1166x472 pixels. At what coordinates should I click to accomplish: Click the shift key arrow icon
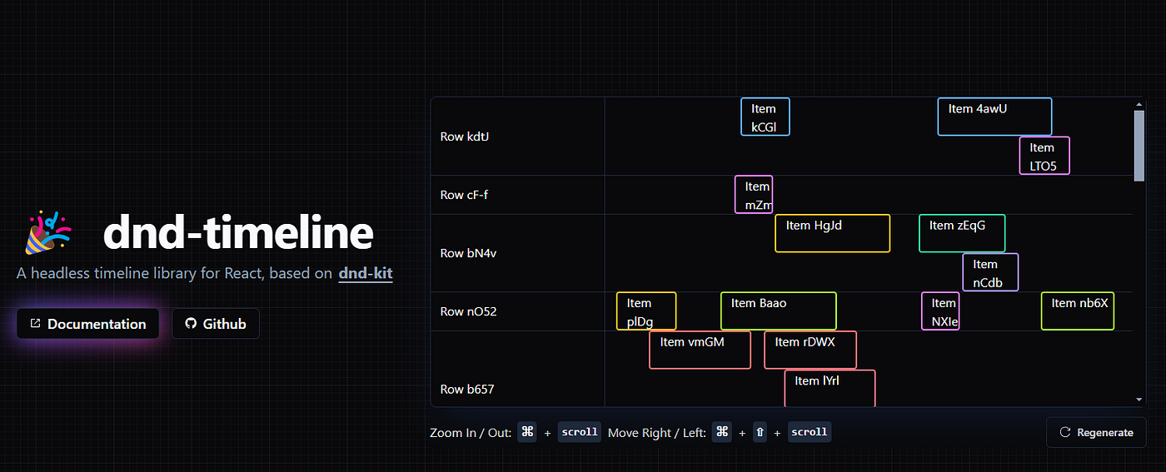(760, 432)
